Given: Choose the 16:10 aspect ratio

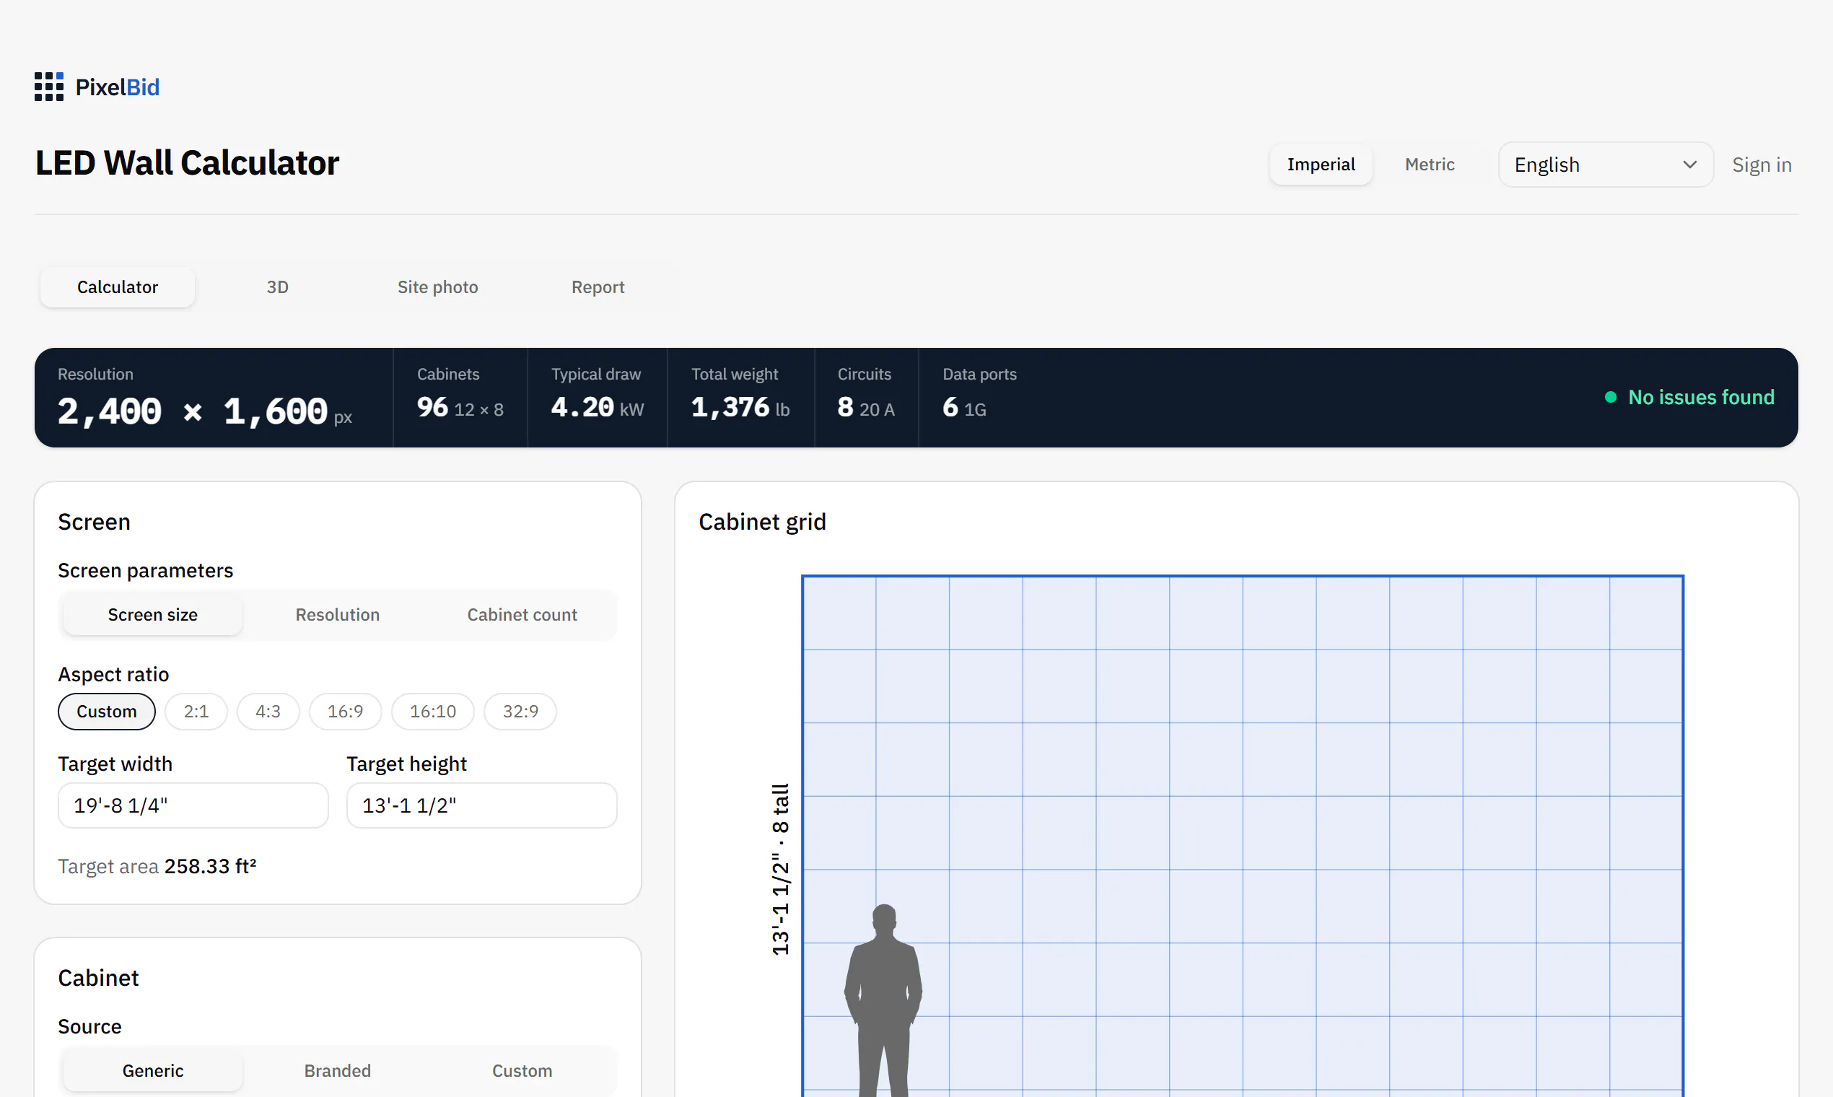Looking at the screenshot, I should pos(432,711).
